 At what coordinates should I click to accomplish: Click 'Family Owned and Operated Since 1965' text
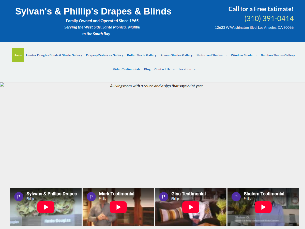pos(102,21)
